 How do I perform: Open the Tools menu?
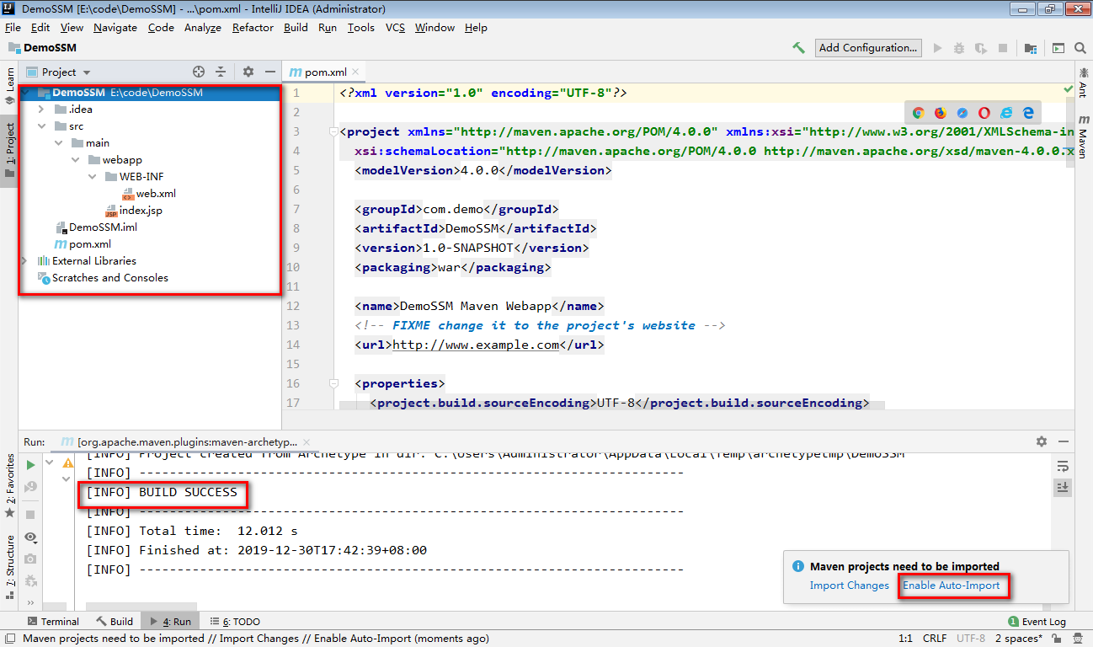[x=361, y=28]
